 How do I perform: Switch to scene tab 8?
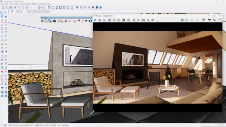(43, 12)
